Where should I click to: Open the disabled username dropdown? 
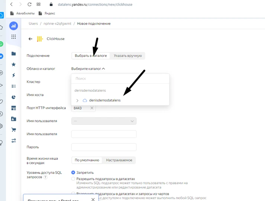[104, 121]
